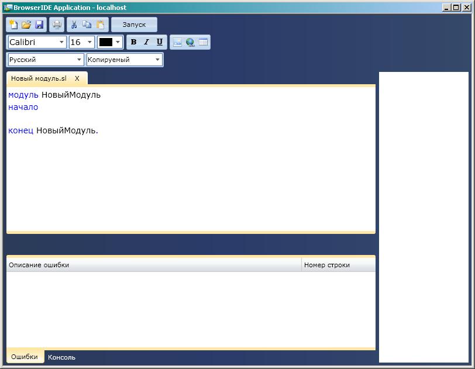Viewport: 475px width, 369px height.
Task: Cut selection with the scissors icon
Action: pyautogui.click(x=74, y=25)
